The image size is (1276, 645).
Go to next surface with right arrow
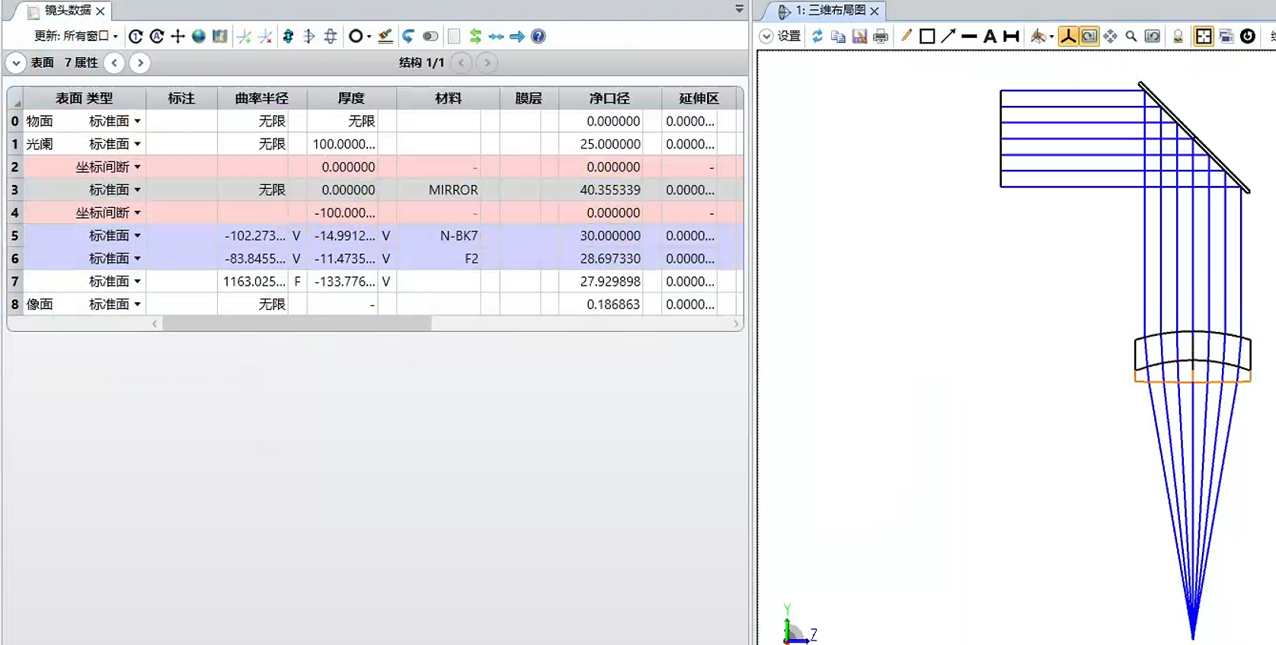click(x=139, y=63)
